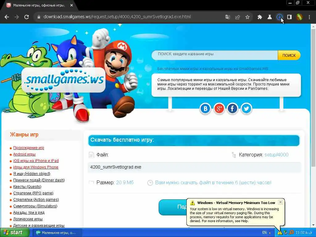Click the browser forward arrow
Screen dimensions: 316x237
pyautogui.click(x=17, y=17)
